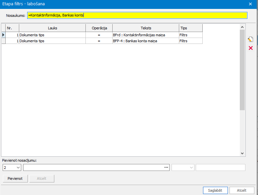Image resolution: width=258 pixels, height=195 pixels.
Task: Save filter with Saglabāt button
Action: pyautogui.click(x=215, y=190)
